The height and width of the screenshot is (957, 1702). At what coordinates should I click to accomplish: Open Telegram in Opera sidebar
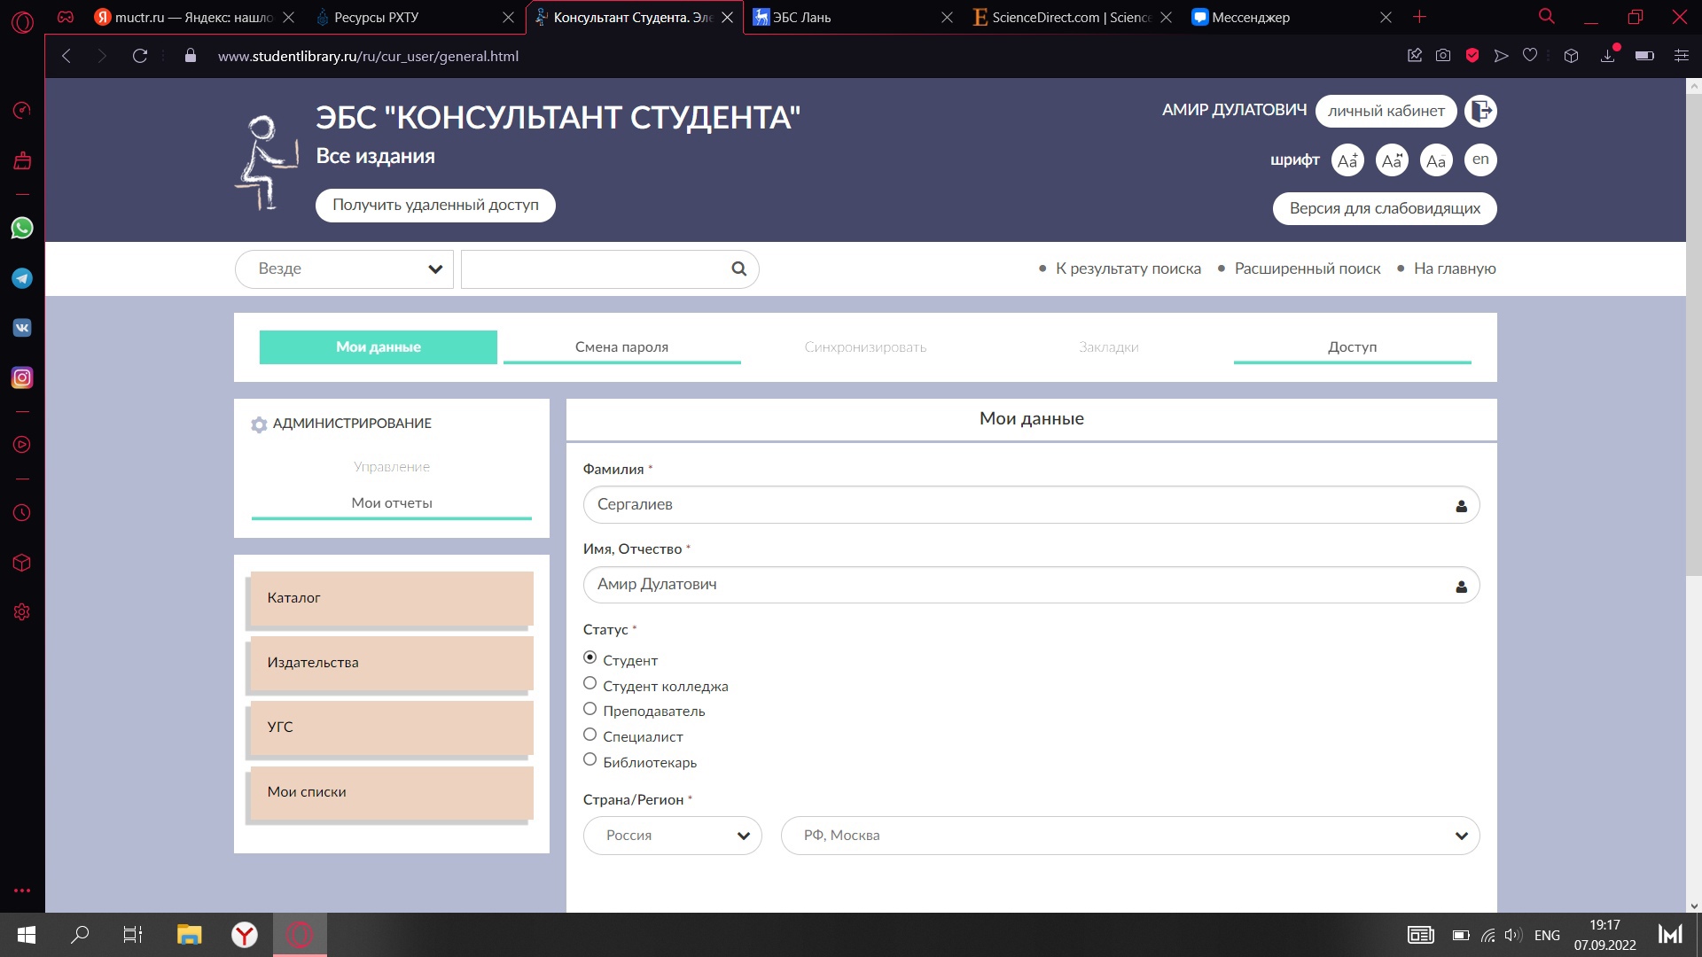pyautogui.click(x=22, y=278)
